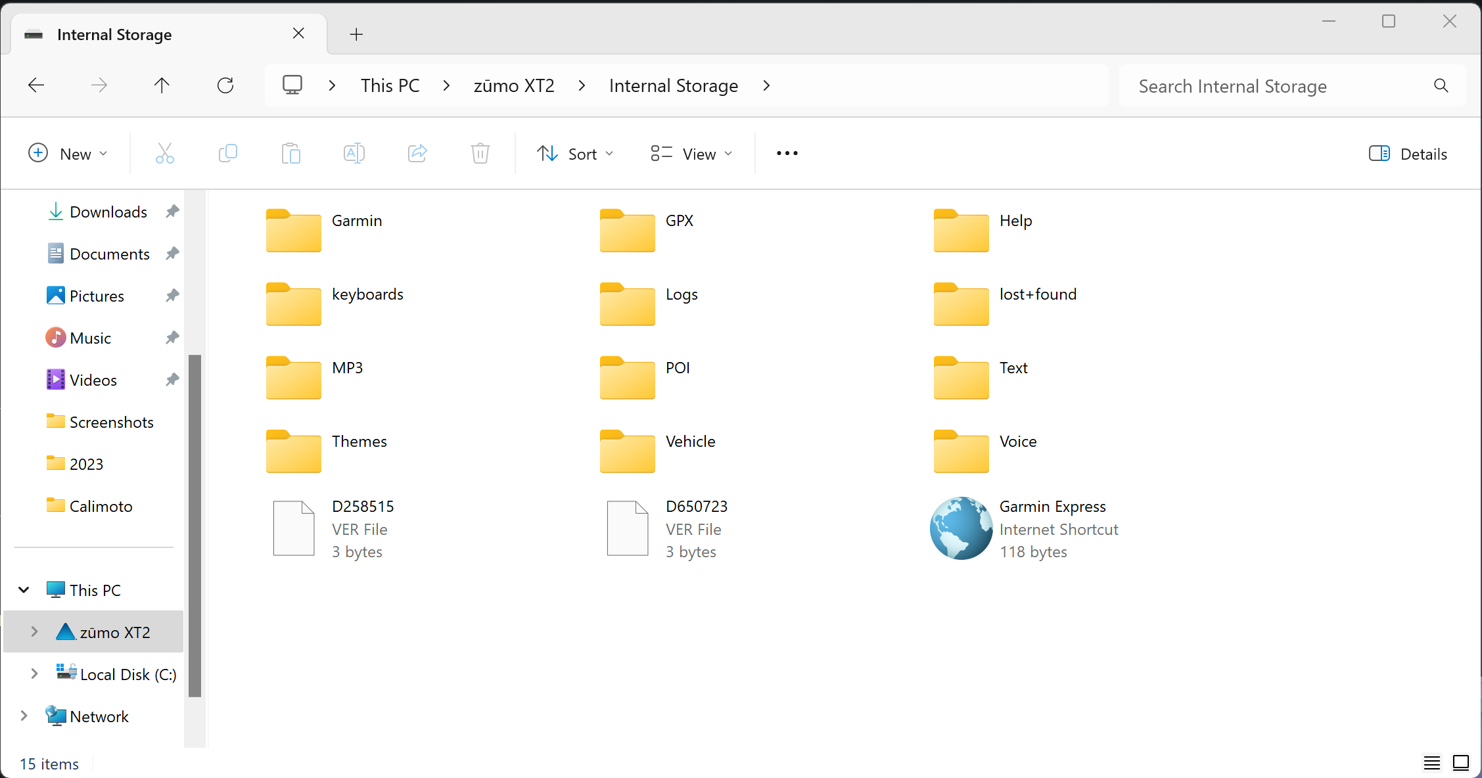The height and width of the screenshot is (778, 1482).
Task: Unpin Pictures using its pin icon
Action: 172,296
